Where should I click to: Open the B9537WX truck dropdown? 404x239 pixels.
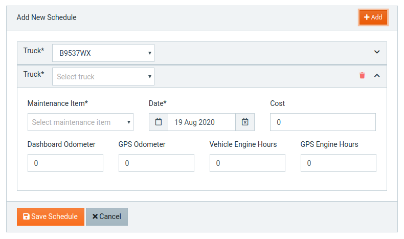103,53
